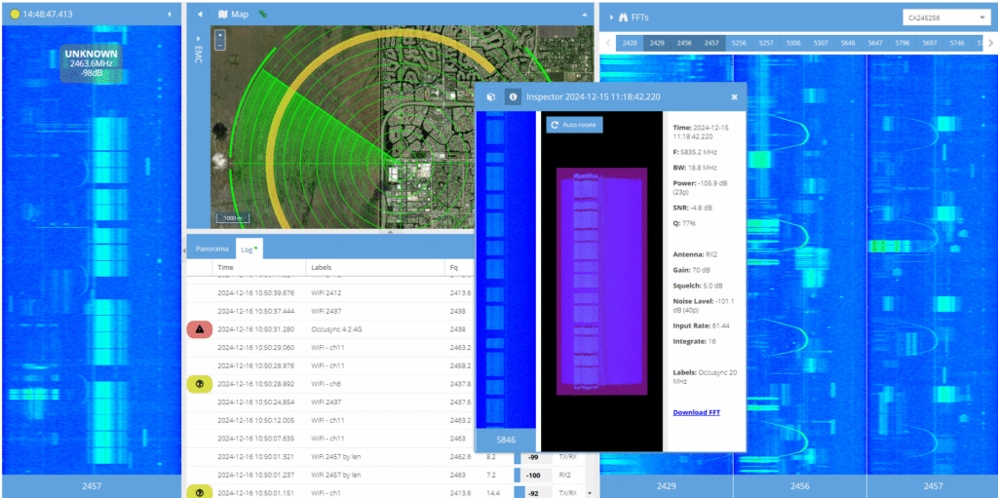
Task: Toggle the 2429 frequency band button
Action: [x=657, y=43]
